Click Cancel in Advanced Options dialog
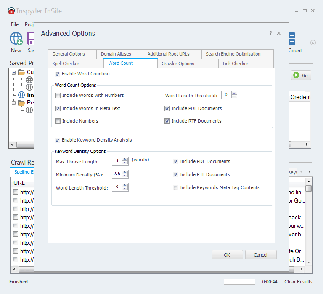The height and width of the screenshot is (294, 323). click(261, 255)
